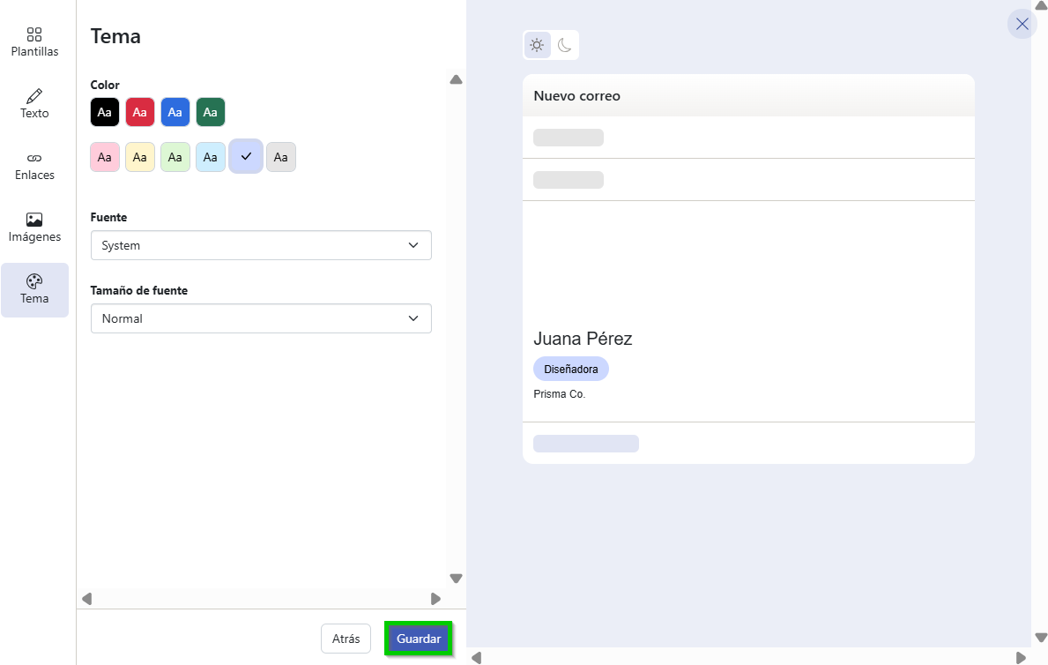Pick the dark blue color swatch
Viewport: 1048px width, 665px height.
(175, 112)
